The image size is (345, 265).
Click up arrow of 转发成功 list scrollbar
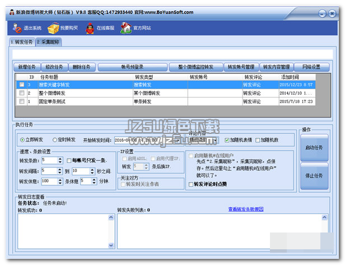point(111,217)
